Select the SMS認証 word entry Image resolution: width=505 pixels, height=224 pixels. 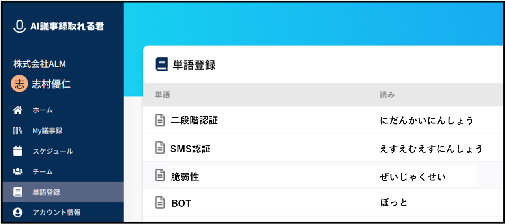[191, 149]
